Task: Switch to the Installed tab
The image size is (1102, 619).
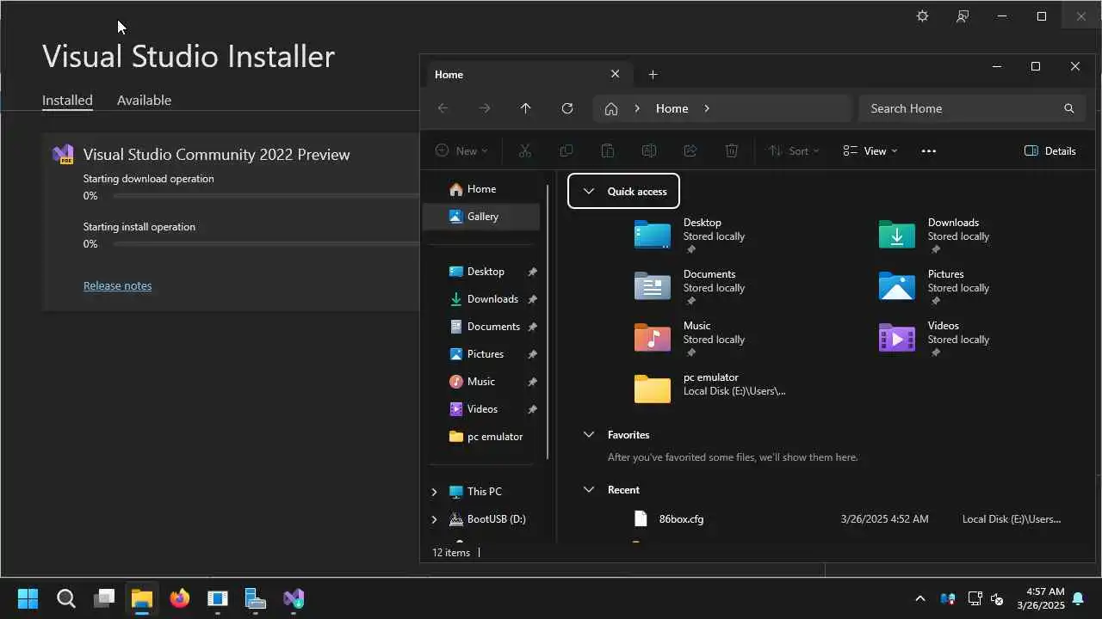Action: pyautogui.click(x=67, y=100)
